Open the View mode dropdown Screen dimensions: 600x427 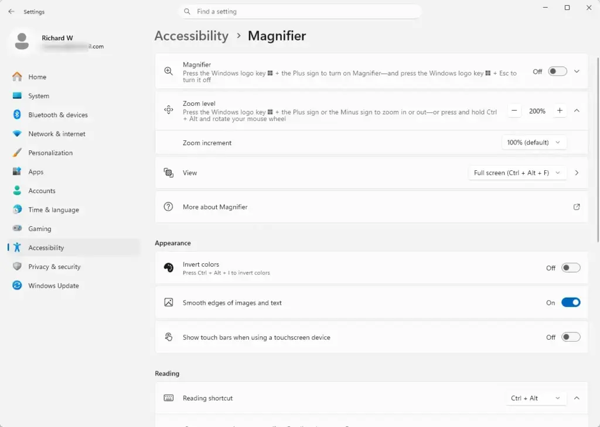click(x=517, y=173)
